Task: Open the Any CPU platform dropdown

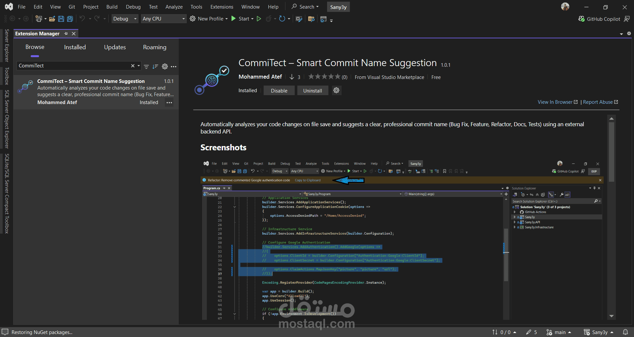Action: 183,19
